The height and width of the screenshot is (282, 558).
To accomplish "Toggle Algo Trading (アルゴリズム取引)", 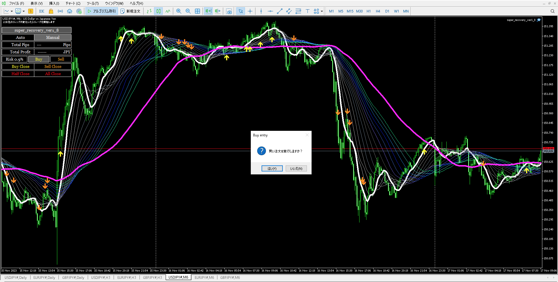I will [x=102, y=11].
